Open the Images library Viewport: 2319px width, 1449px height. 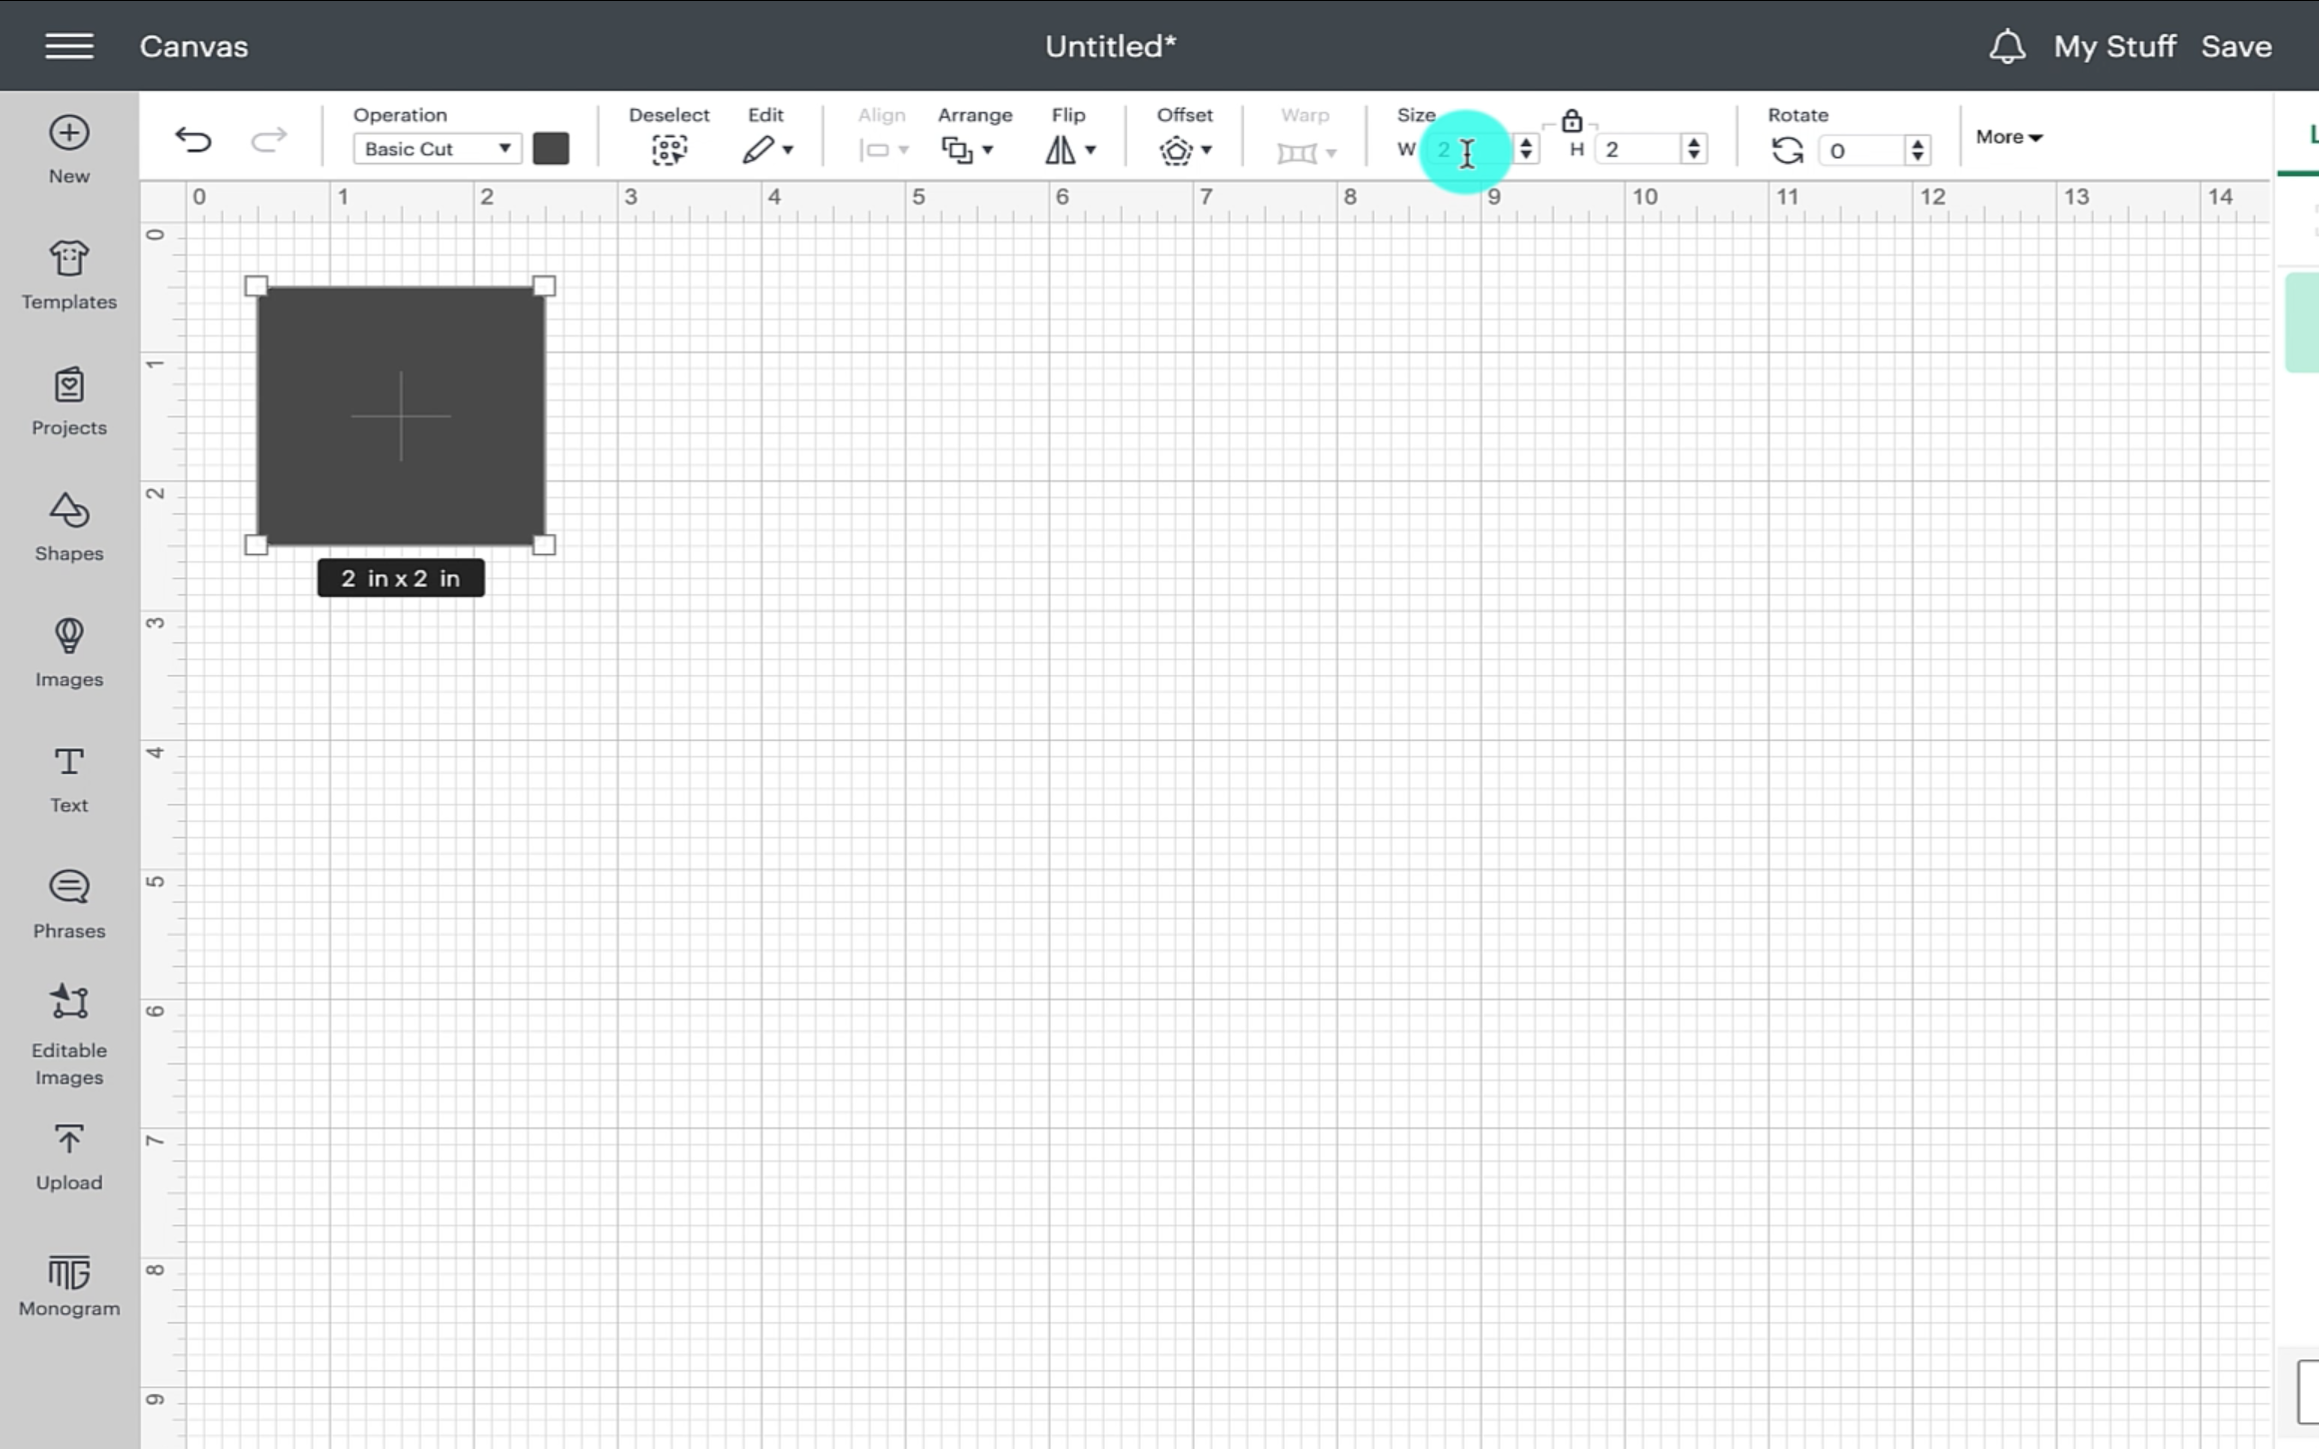(x=69, y=653)
